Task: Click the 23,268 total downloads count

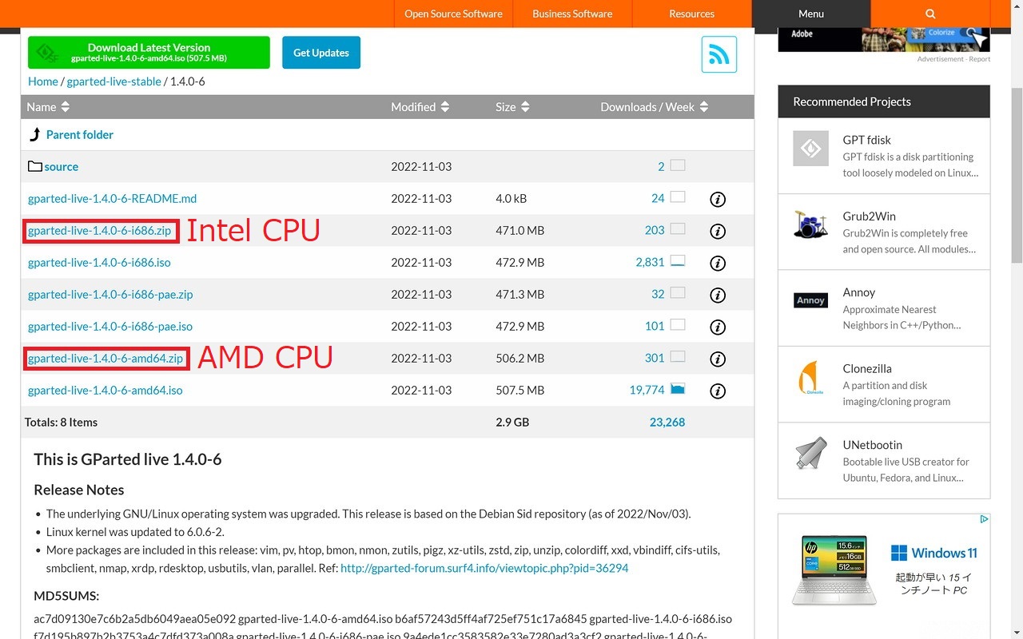Action: pyautogui.click(x=667, y=423)
